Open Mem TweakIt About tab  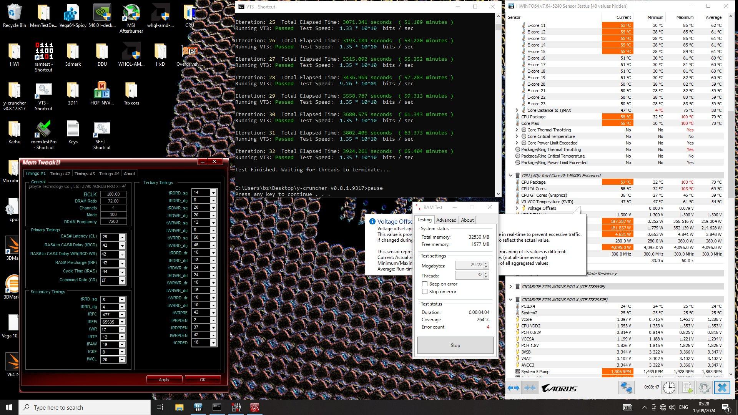coord(130,174)
